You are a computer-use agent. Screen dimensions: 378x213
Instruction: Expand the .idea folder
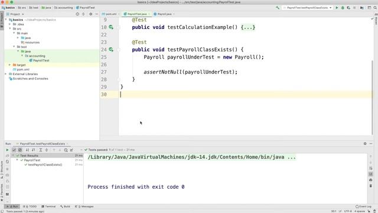[10, 24]
